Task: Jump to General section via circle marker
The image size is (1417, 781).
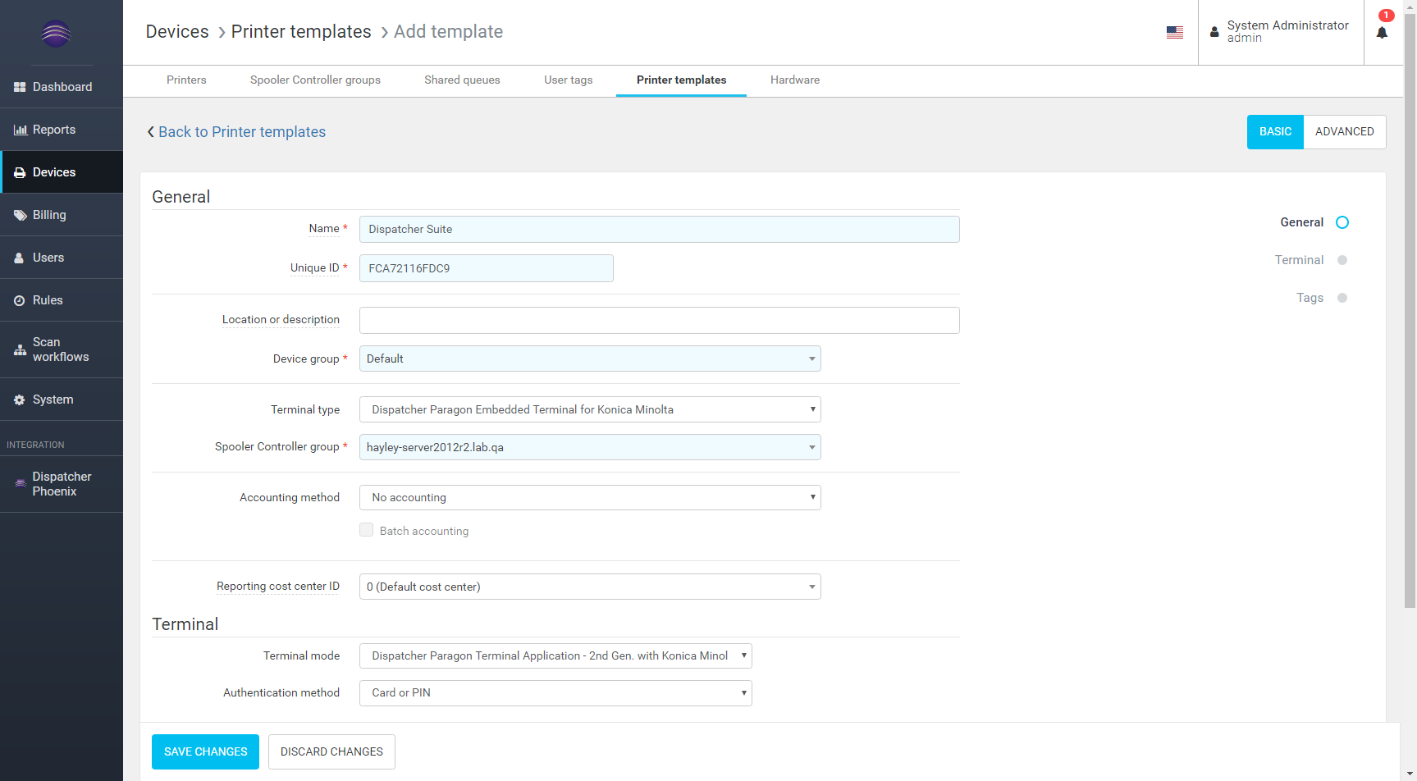Action: (x=1342, y=222)
